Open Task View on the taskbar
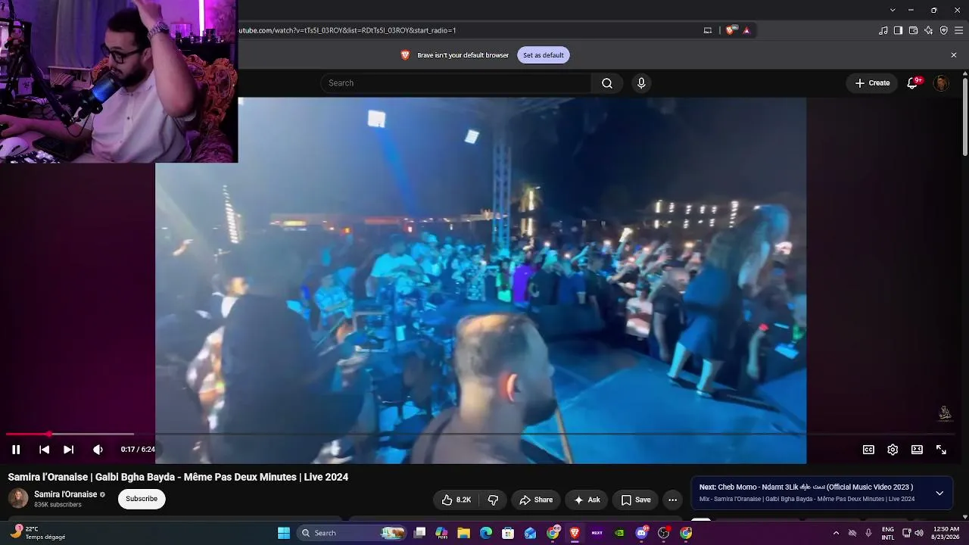The height and width of the screenshot is (545, 969). [x=420, y=533]
